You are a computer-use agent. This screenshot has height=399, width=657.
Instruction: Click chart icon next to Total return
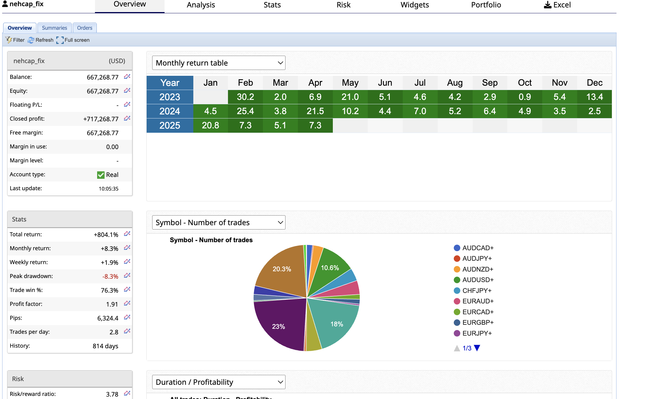[x=127, y=234]
